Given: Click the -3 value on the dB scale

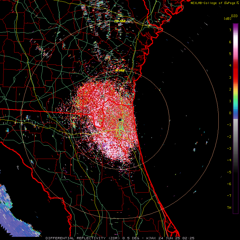Looking at the screenshot, I should click(x=229, y=149).
